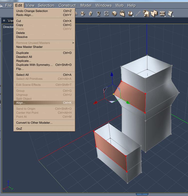Click the red X-axis arrow of the manipulator

pos(95,103)
